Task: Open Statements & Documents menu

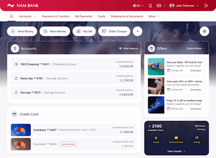Action: point(127,16)
